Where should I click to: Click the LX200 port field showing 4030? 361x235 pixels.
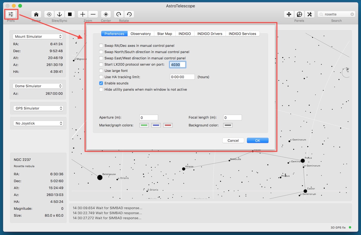(x=177, y=65)
